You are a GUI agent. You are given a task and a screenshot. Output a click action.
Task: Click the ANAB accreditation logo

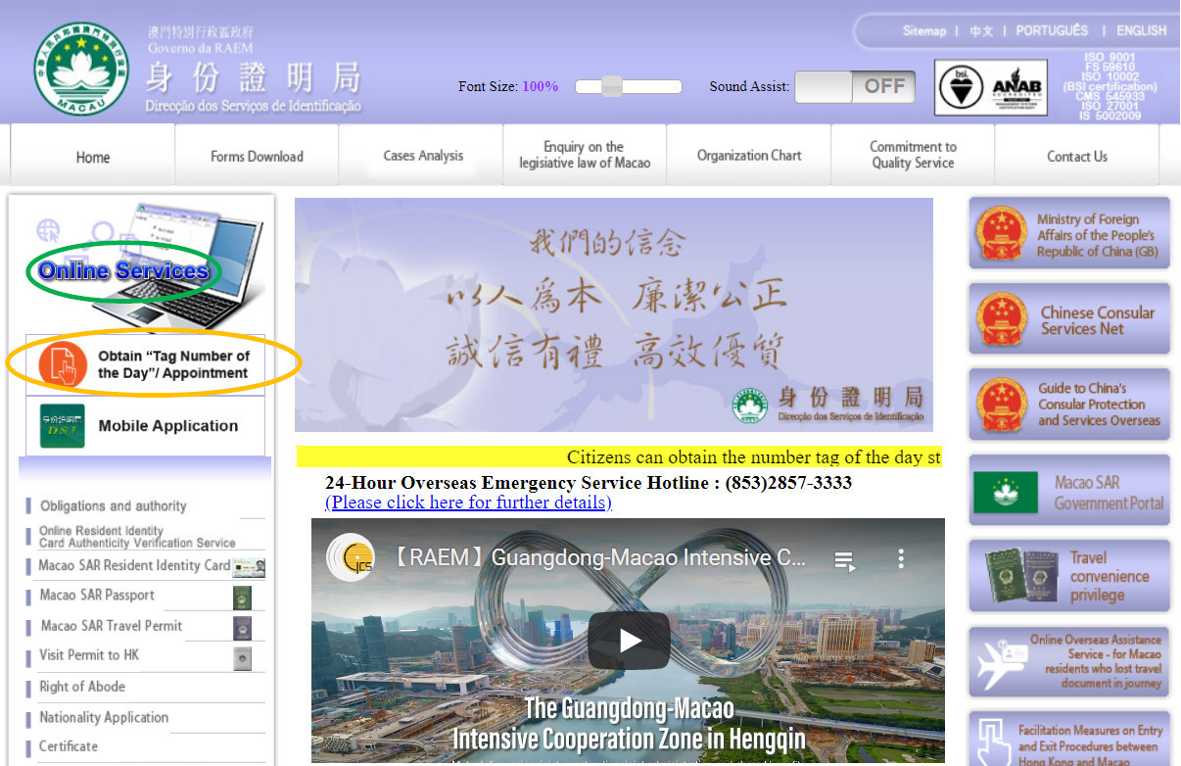(1016, 88)
